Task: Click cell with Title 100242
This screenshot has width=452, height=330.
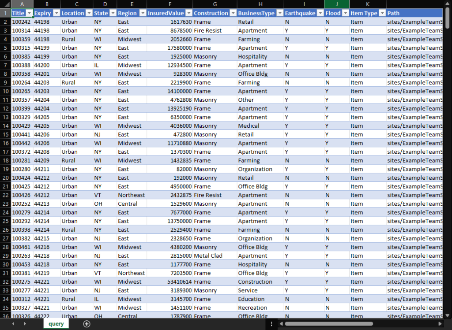Action: click(22, 22)
